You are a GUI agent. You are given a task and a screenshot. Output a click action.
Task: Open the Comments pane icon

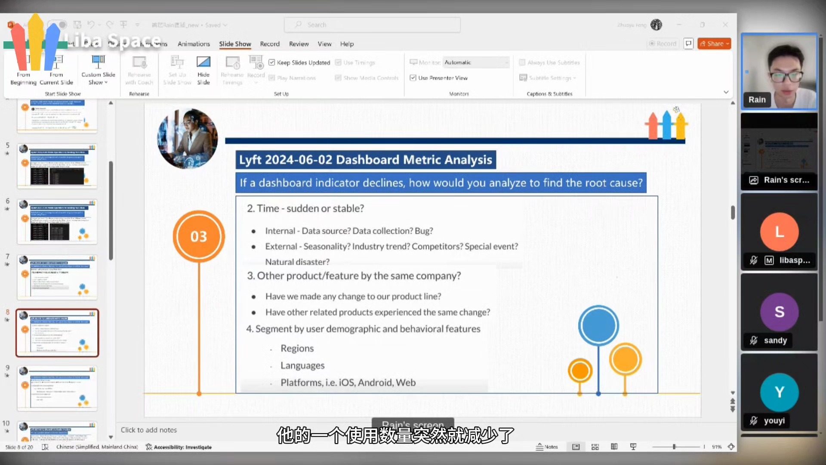(x=688, y=43)
